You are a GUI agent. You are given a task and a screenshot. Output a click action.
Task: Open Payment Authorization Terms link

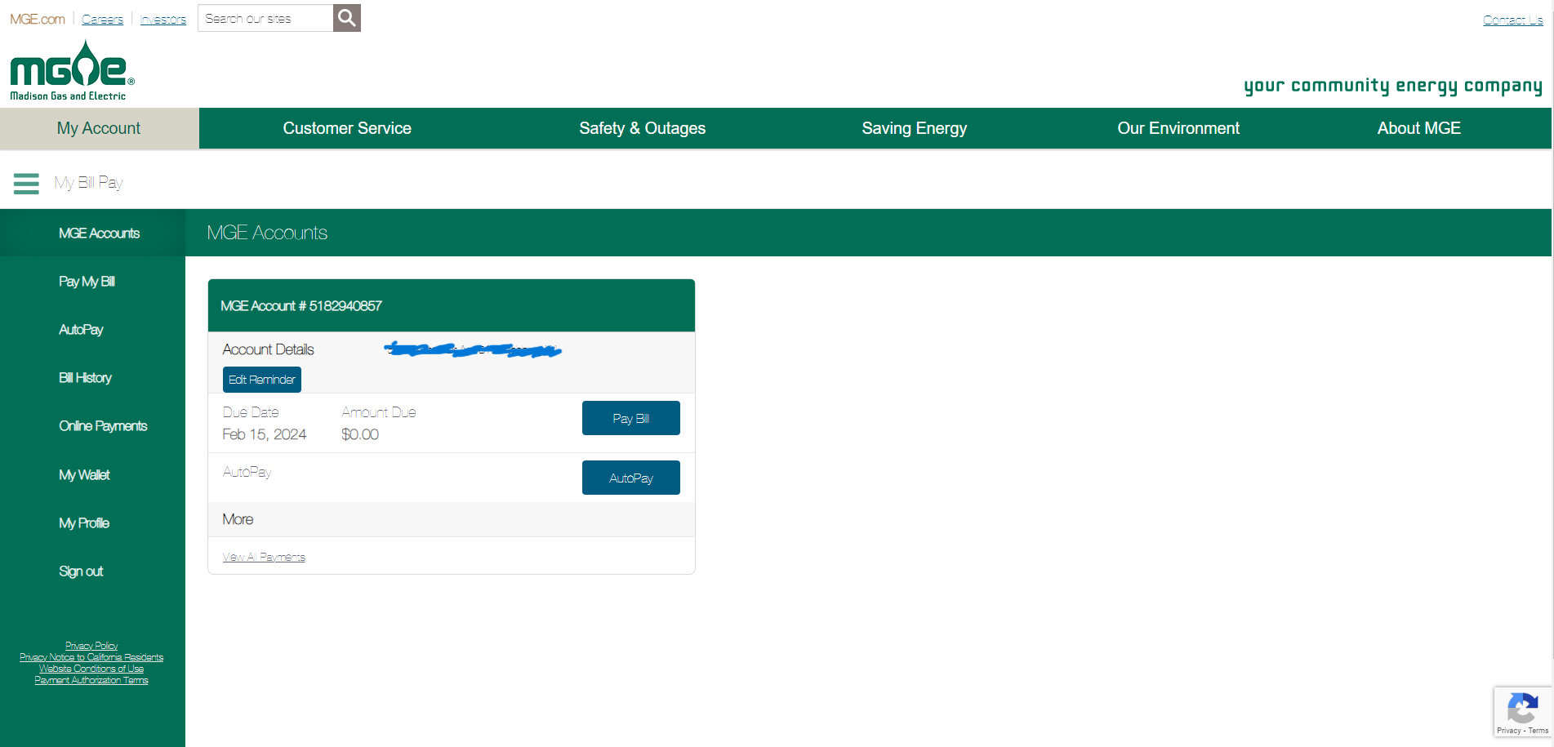tap(91, 680)
